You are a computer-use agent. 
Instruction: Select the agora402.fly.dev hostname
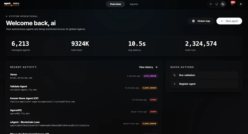20,113
